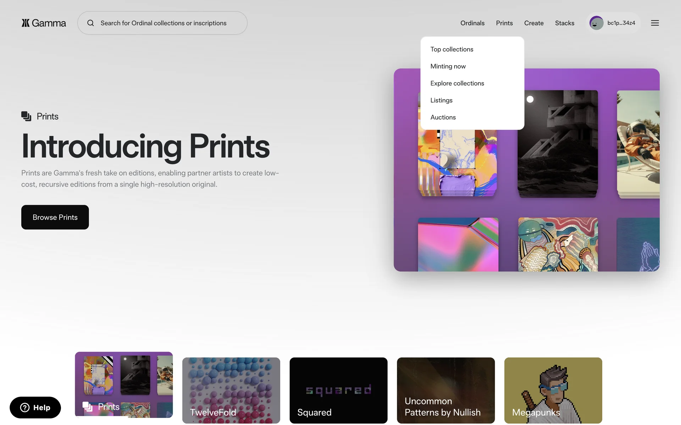Open Listings from Ordinals menu
The height and width of the screenshot is (425, 681).
point(441,100)
